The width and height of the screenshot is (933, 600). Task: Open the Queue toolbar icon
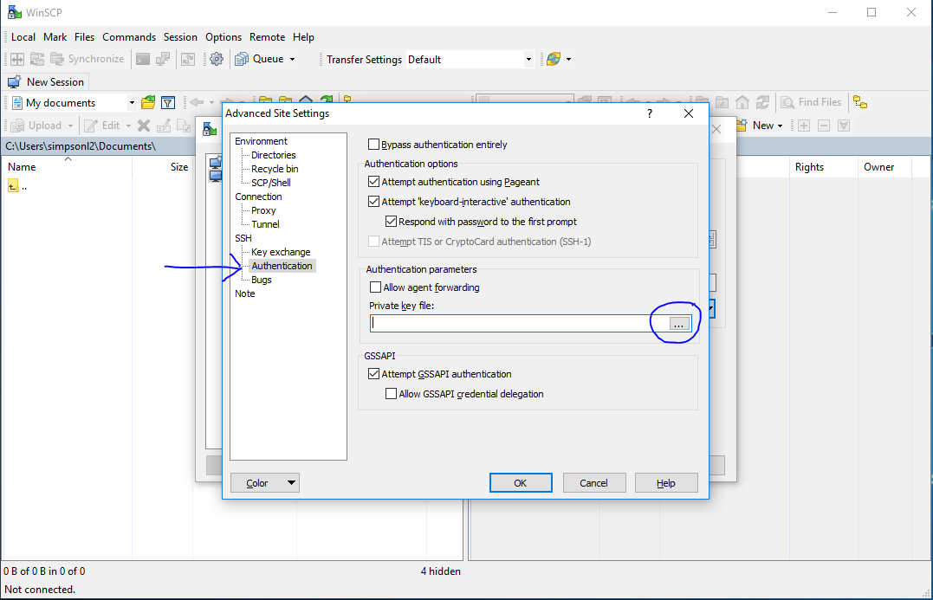click(x=242, y=59)
